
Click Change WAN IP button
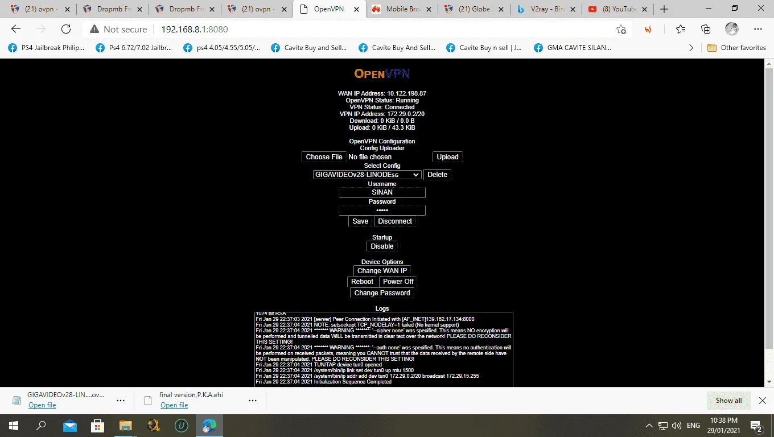[x=382, y=271]
